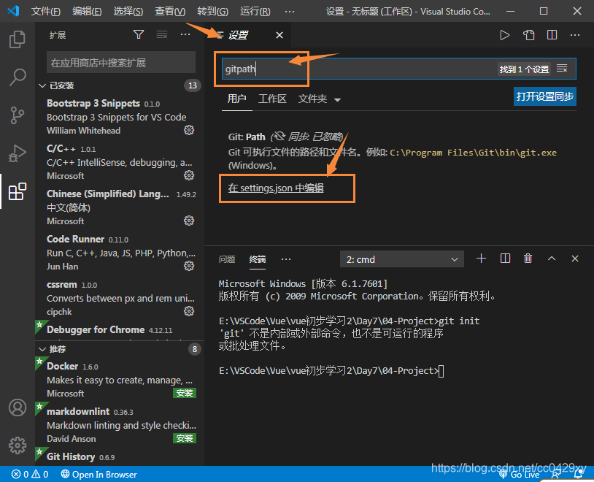Close the 设置 editor tab
Image resolution: width=594 pixels, height=482 pixels.
click(279, 35)
